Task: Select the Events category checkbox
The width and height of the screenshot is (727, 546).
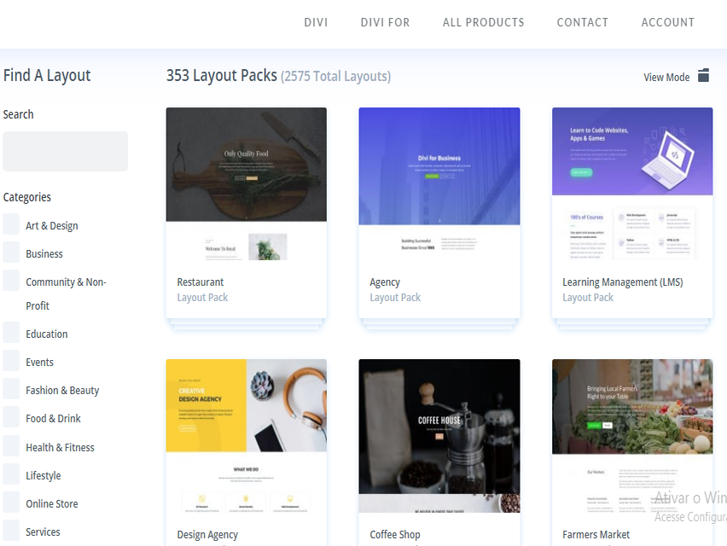Action: (10, 362)
